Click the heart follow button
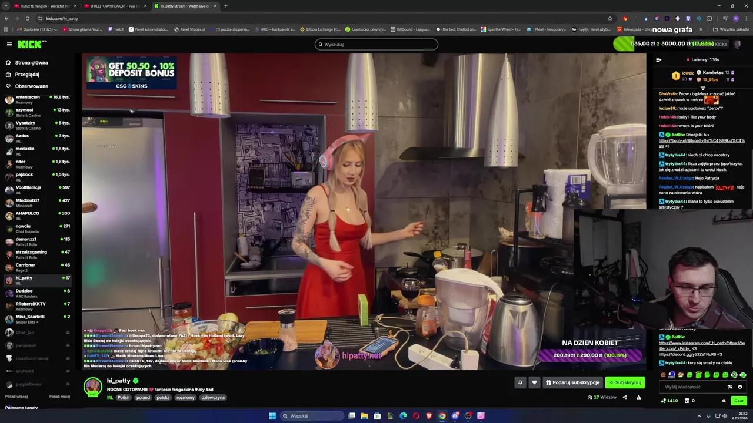 534,382
